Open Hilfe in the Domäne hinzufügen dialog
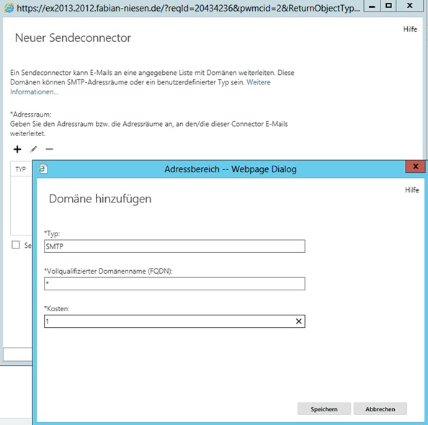This screenshot has width=428, height=425. (x=411, y=190)
